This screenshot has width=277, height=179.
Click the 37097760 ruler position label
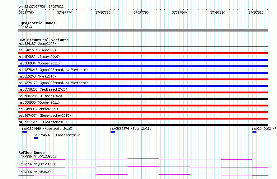26,12
